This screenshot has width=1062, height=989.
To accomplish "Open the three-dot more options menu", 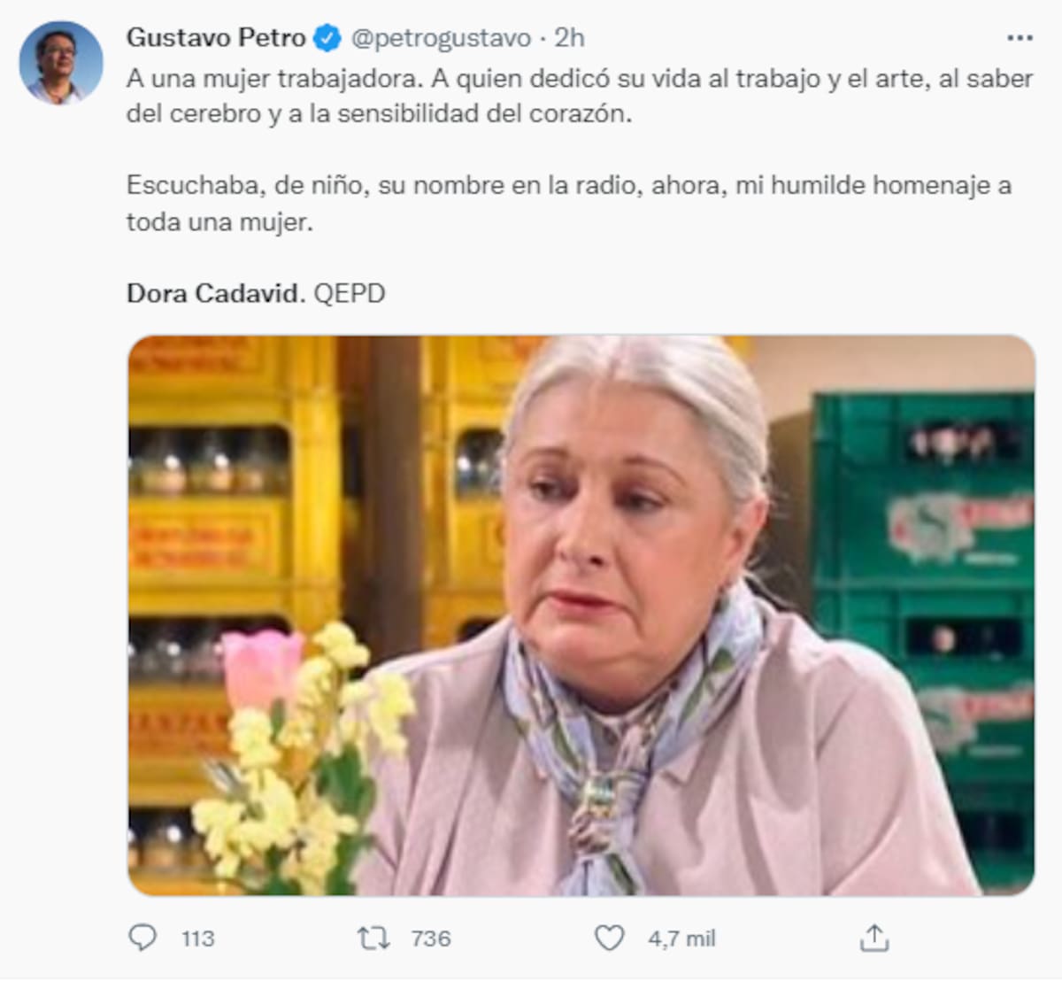I will [1020, 38].
